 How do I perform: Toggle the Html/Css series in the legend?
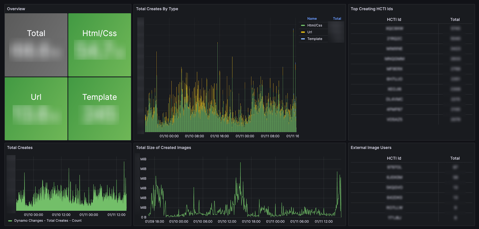pyautogui.click(x=315, y=25)
